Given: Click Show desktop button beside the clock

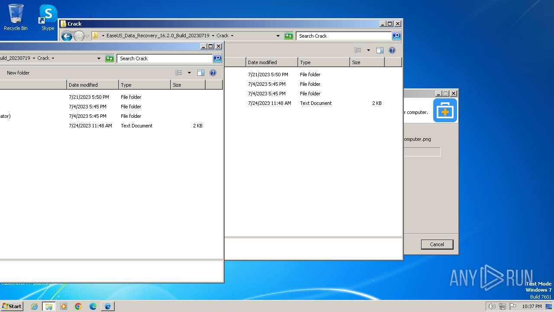Looking at the screenshot, I should point(549,306).
